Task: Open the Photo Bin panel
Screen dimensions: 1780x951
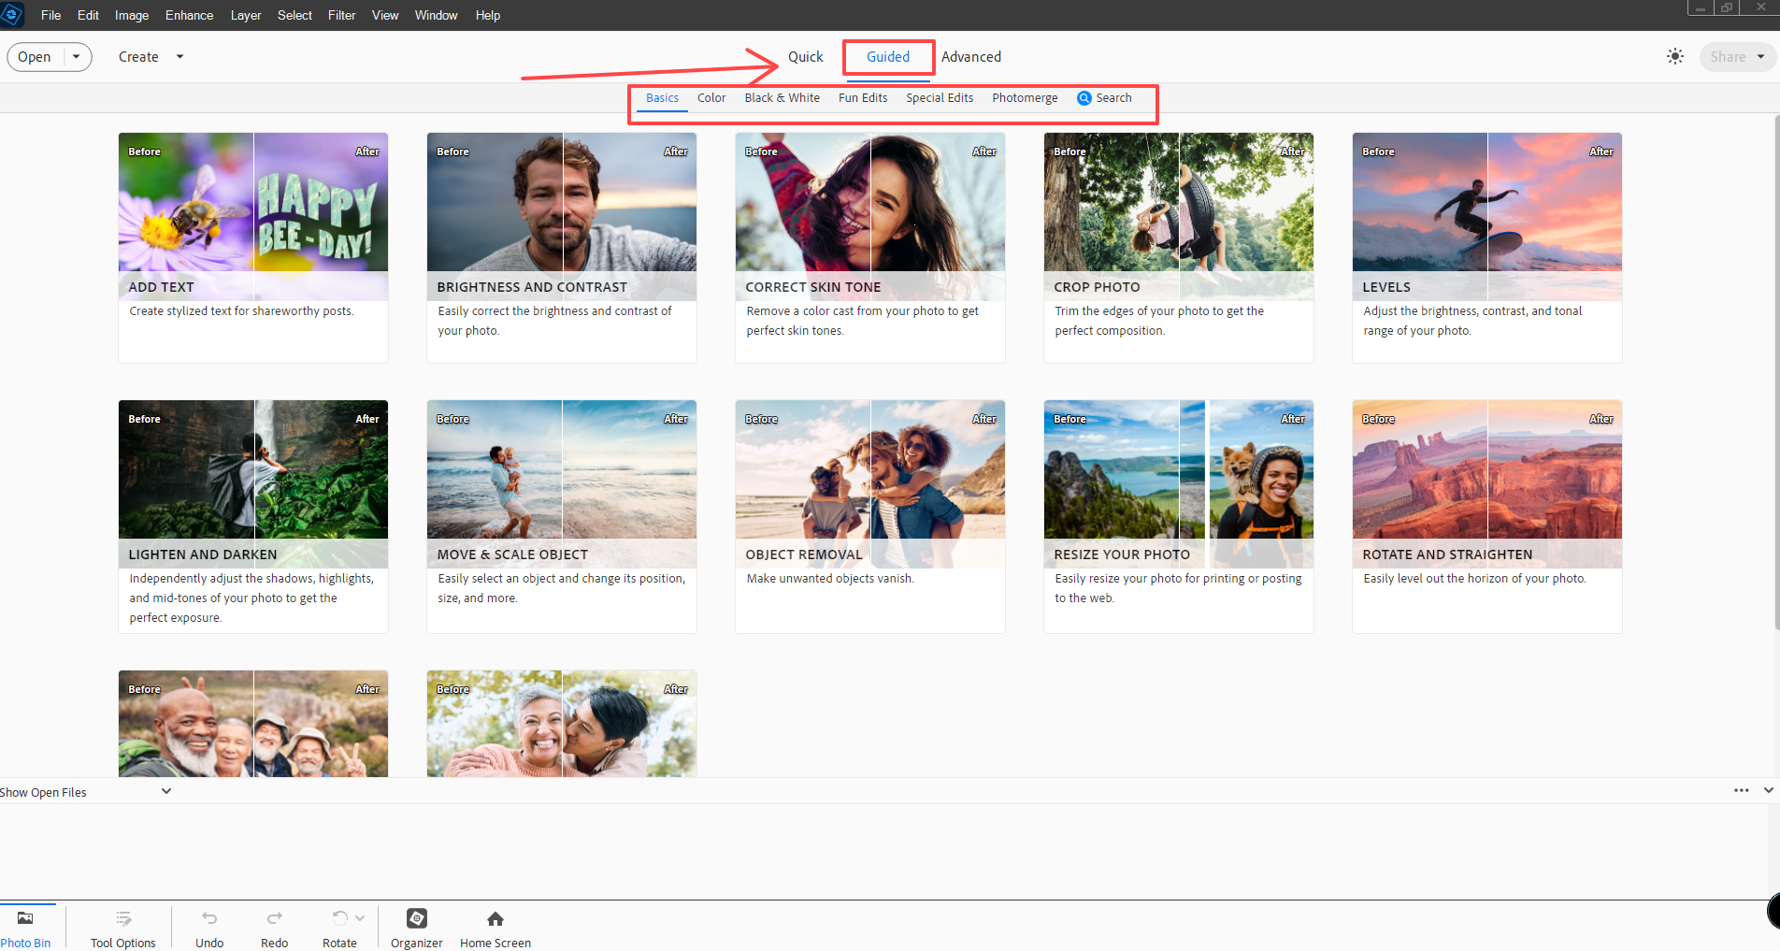Action: click(x=26, y=926)
